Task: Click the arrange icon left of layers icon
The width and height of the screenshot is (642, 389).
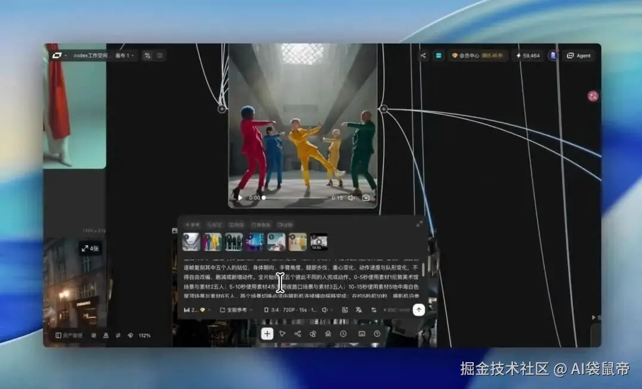Action: point(118,335)
